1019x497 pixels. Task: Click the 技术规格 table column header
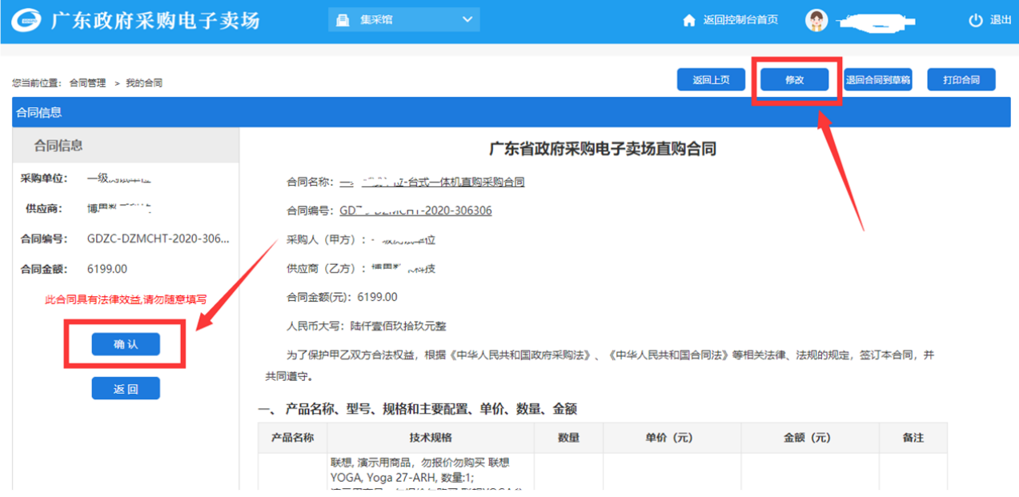430,438
